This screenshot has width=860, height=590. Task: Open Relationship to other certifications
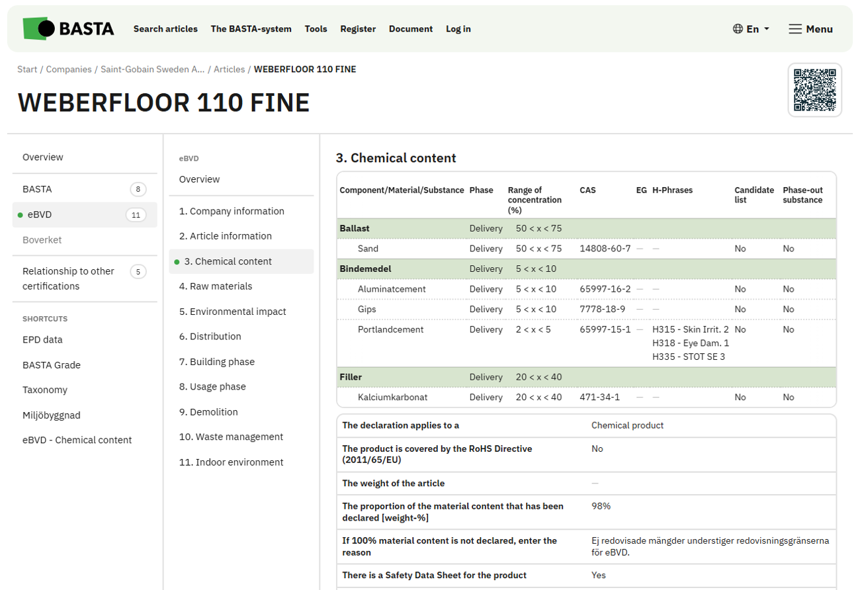[68, 278]
